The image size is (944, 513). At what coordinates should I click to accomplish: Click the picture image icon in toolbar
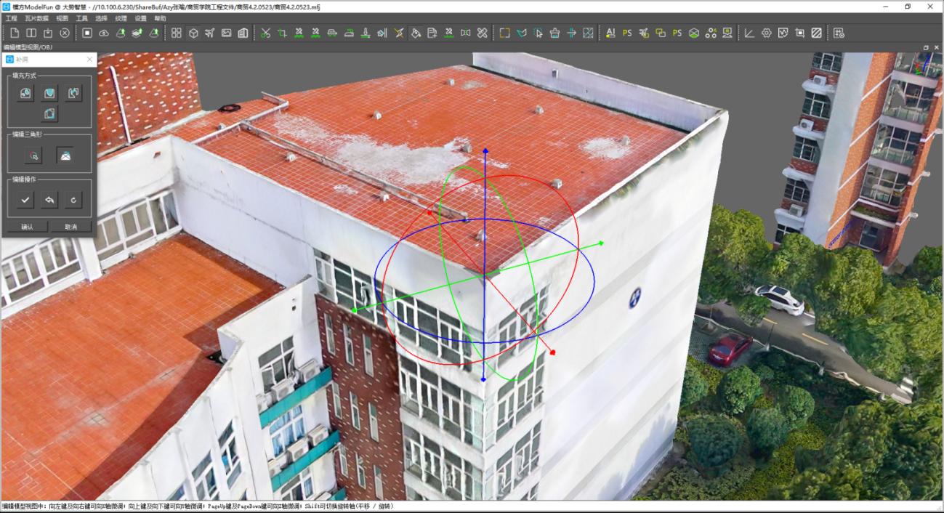(x=226, y=33)
